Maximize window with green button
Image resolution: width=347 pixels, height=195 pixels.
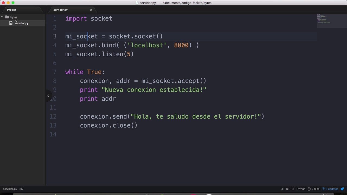click(13, 3)
